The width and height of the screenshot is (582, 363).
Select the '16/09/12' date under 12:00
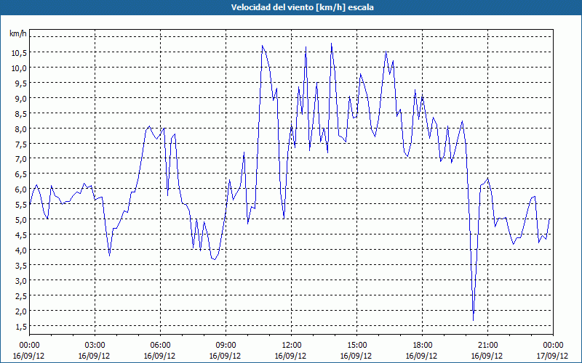291,356
